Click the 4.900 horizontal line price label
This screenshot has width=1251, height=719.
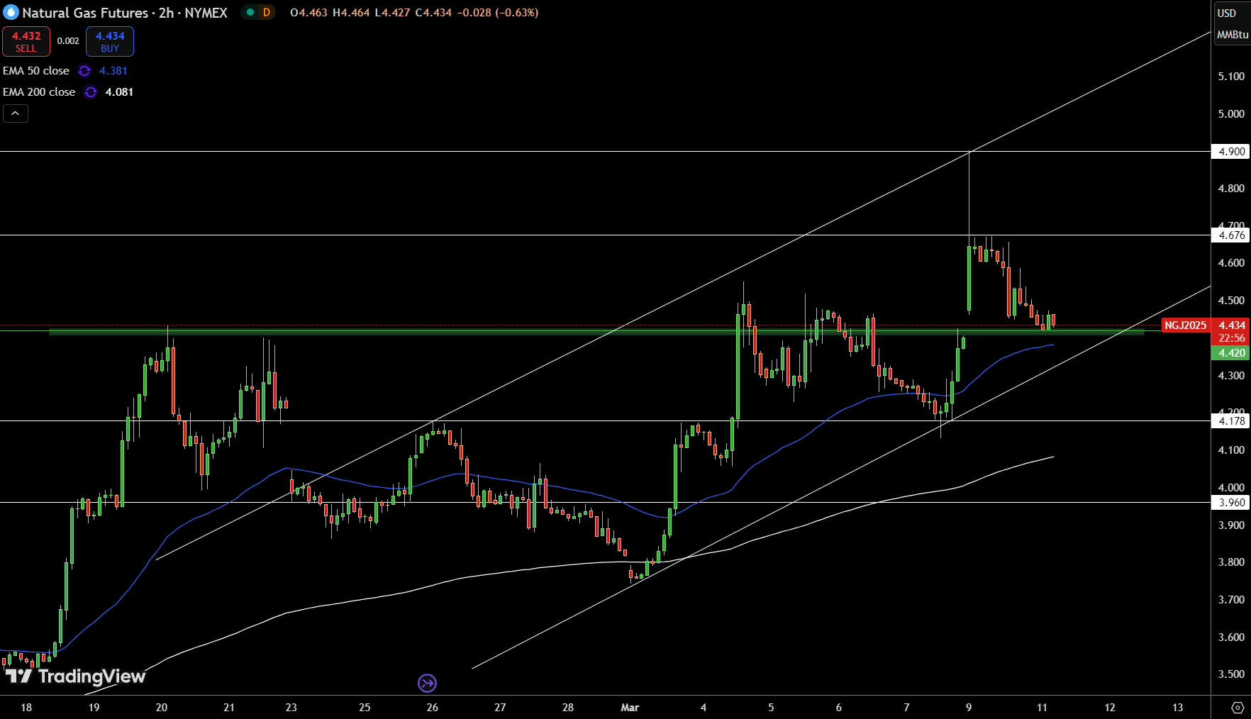pyautogui.click(x=1230, y=151)
